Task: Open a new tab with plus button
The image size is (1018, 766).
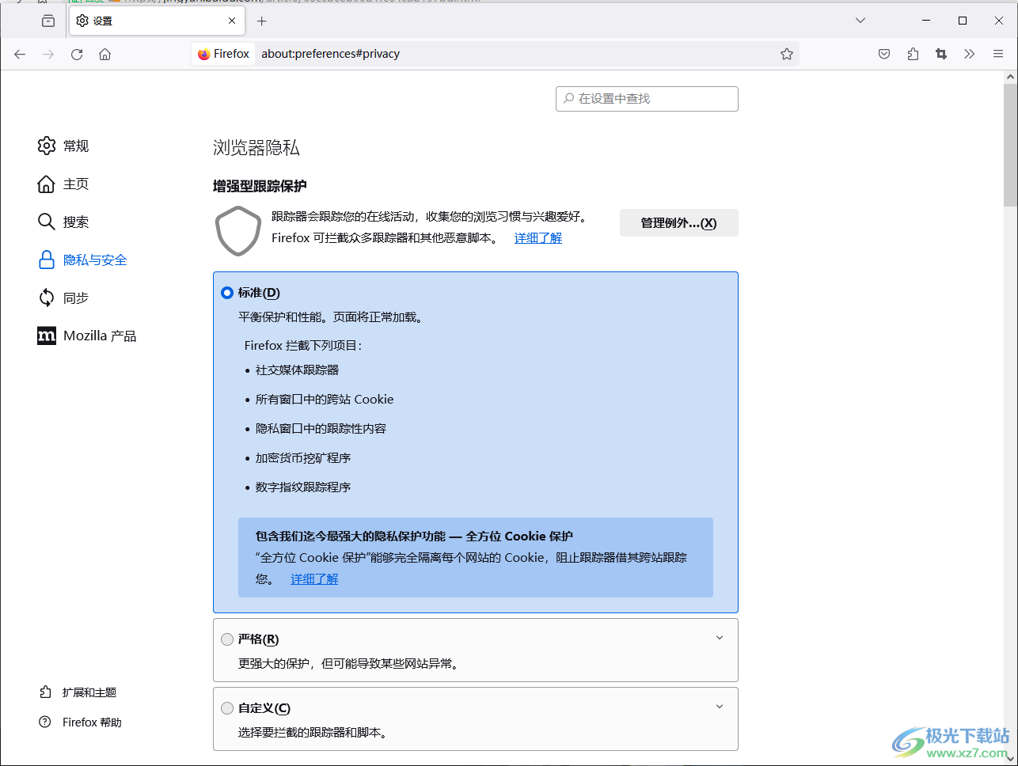Action: click(x=262, y=21)
